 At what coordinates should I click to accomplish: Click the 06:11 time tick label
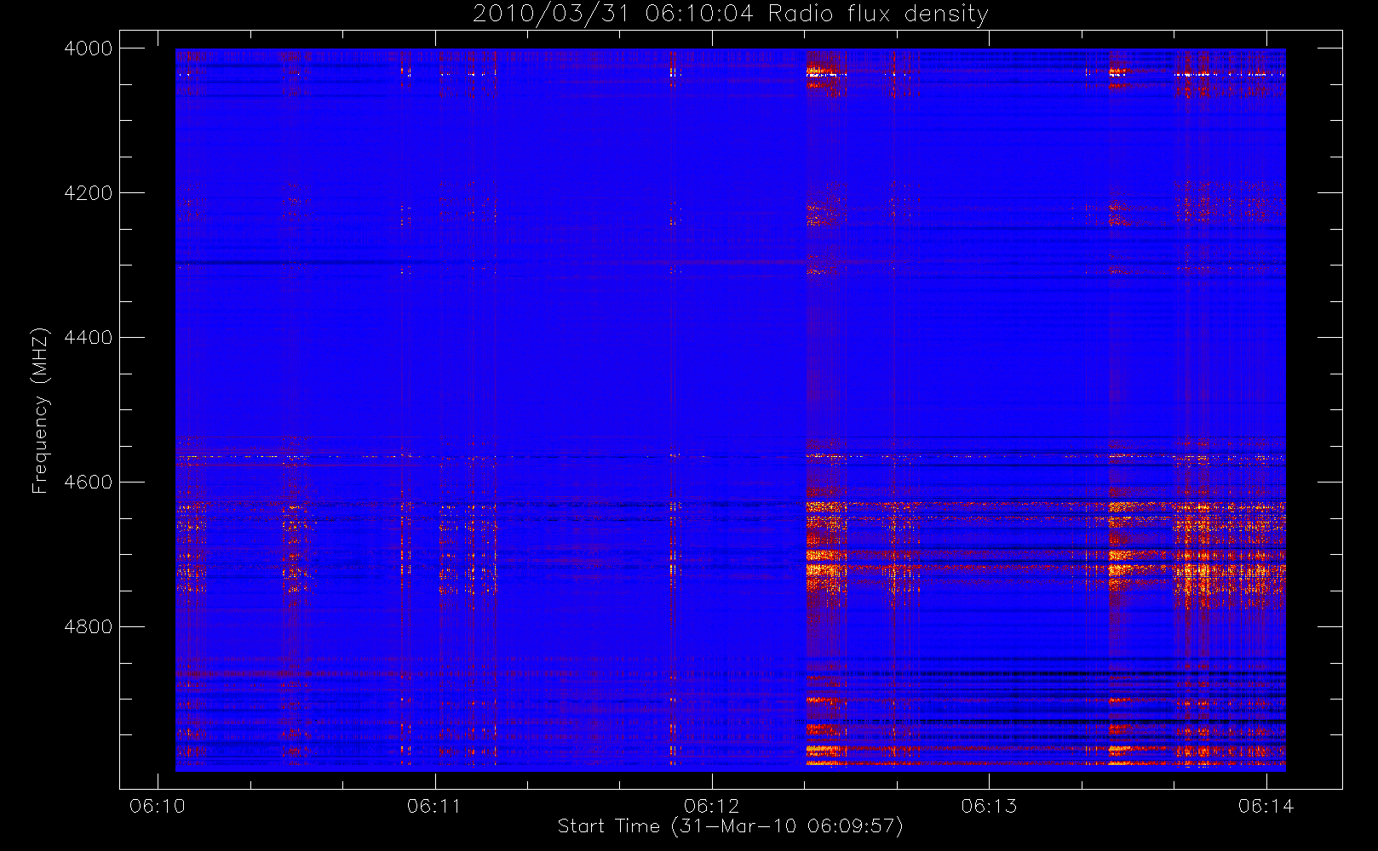[x=434, y=806]
